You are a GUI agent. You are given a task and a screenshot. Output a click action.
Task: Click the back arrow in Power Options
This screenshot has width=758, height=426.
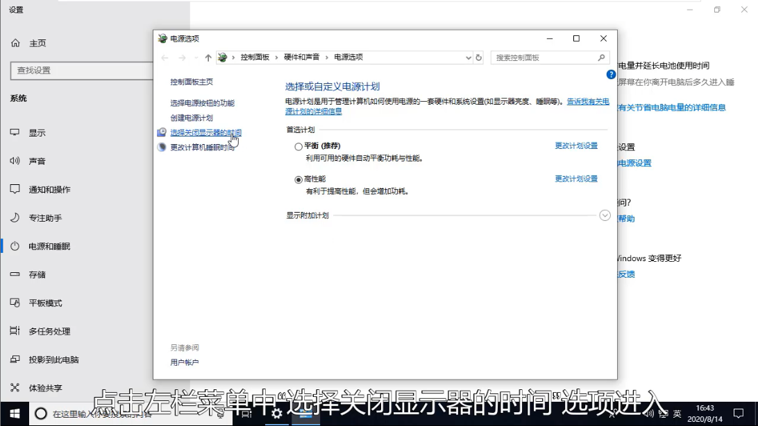tap(165, 57)
